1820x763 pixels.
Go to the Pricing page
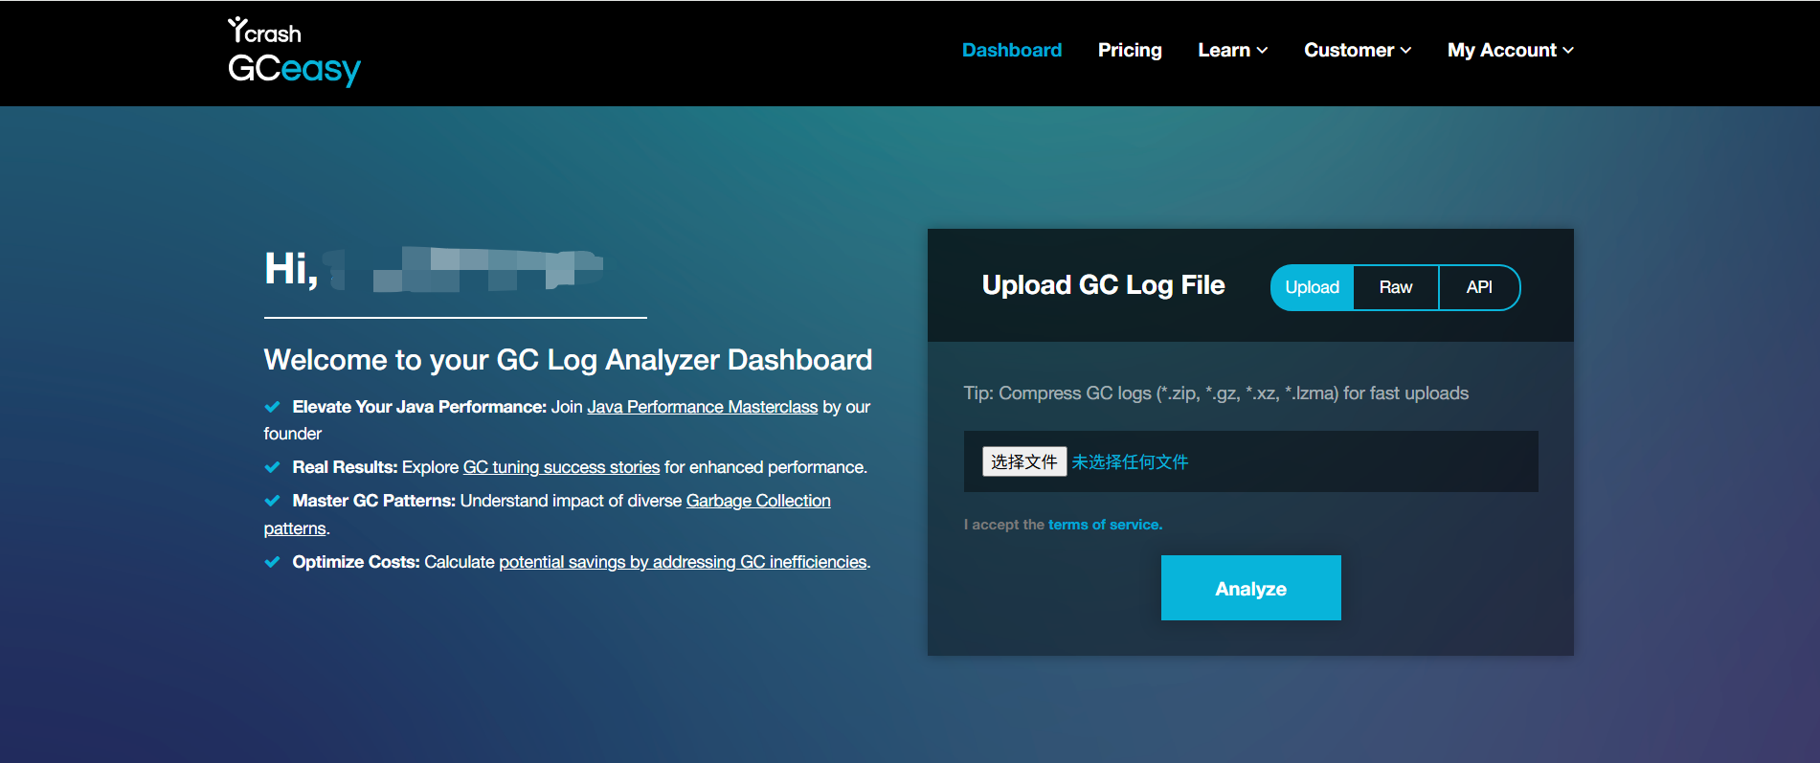[x=1130, y=50]
